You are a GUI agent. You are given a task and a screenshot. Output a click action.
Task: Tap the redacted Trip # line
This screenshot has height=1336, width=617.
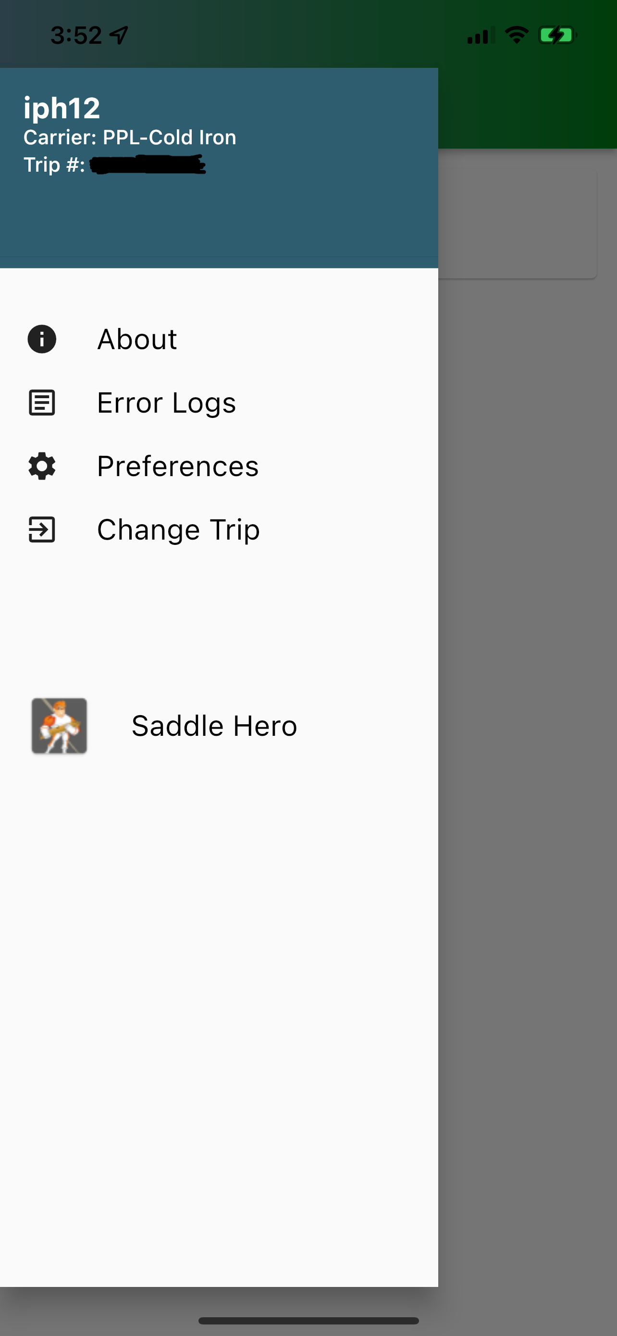tap(114, 165)
